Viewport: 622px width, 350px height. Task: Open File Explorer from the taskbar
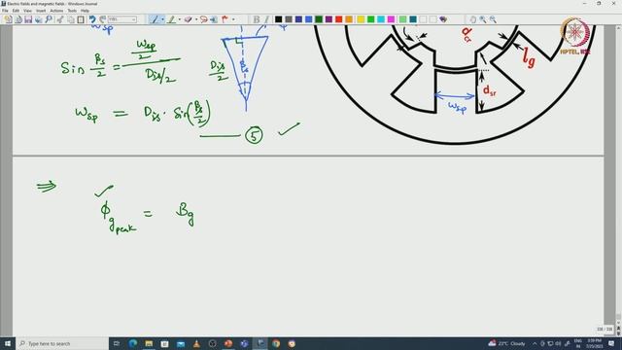coord(149,343)
